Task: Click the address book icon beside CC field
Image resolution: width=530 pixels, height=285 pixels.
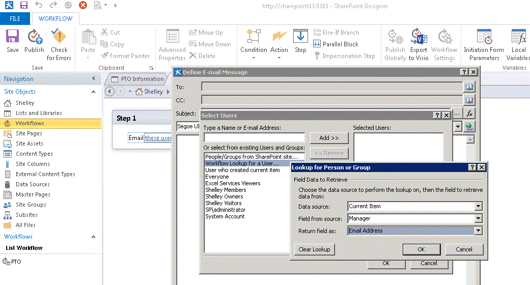Action: (469, 100)
